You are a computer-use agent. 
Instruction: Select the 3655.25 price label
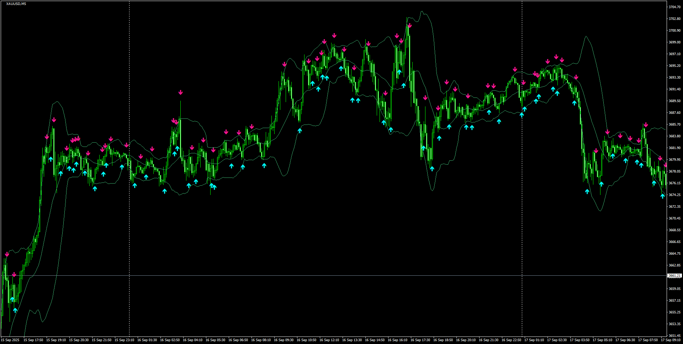(x=674, y=312)
